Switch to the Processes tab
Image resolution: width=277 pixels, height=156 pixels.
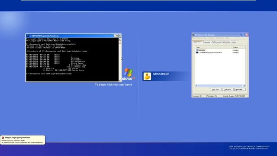pyautogui.click(x=207, y=42)
